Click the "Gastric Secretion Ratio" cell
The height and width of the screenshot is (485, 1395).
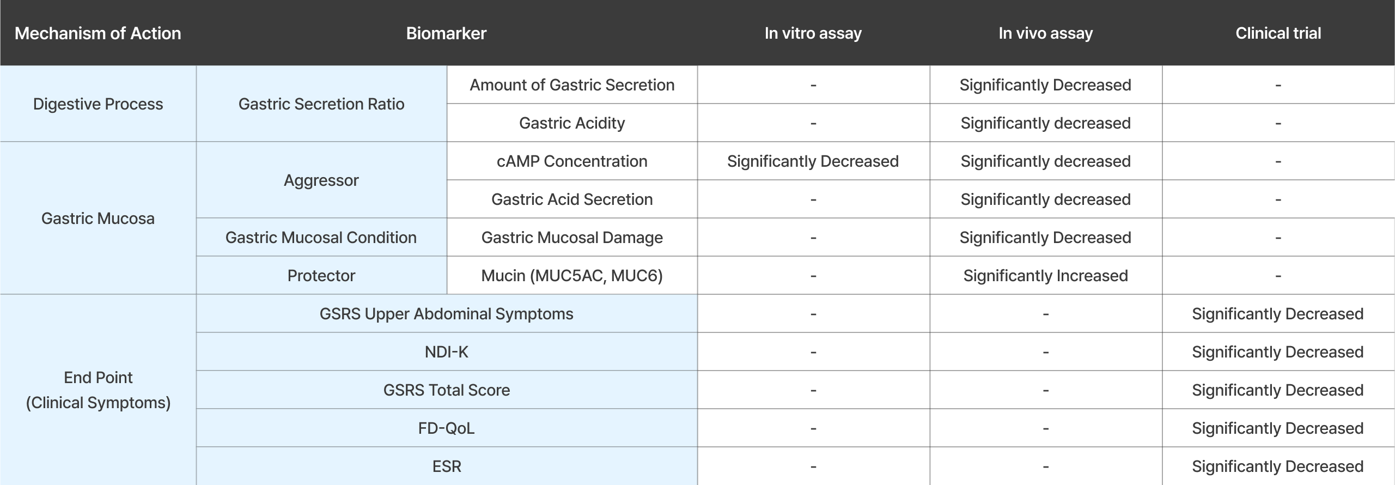321,104
